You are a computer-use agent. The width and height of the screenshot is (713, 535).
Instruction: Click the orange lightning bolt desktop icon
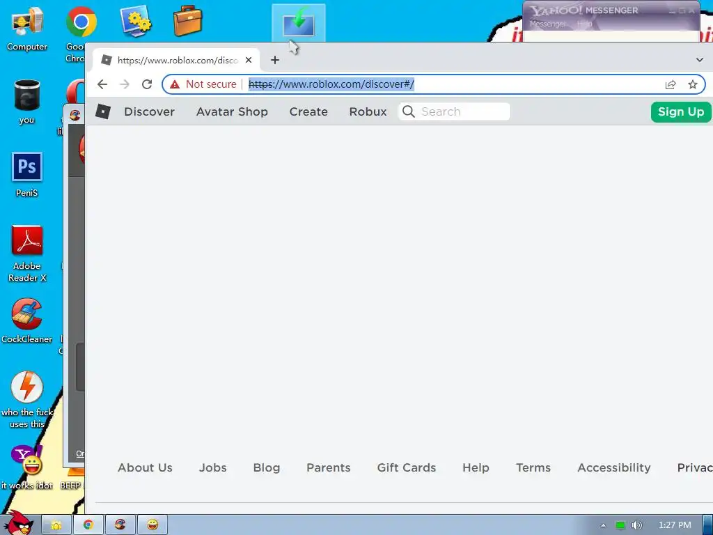(27, 387)
